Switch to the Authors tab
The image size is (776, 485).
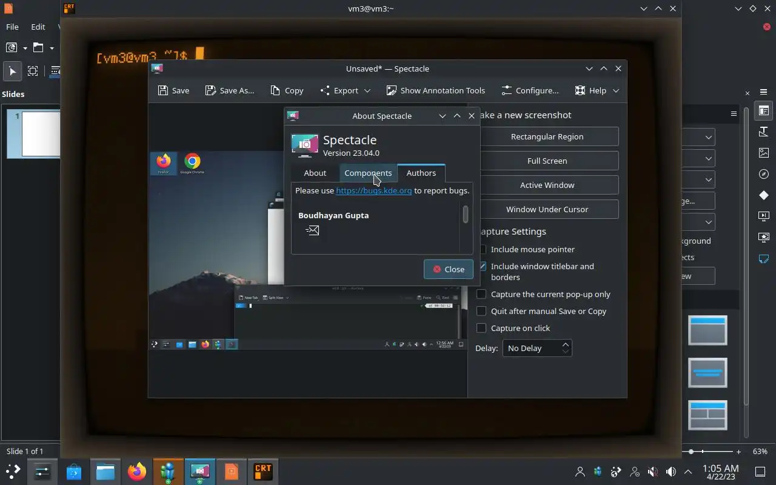tap(421, 173)
